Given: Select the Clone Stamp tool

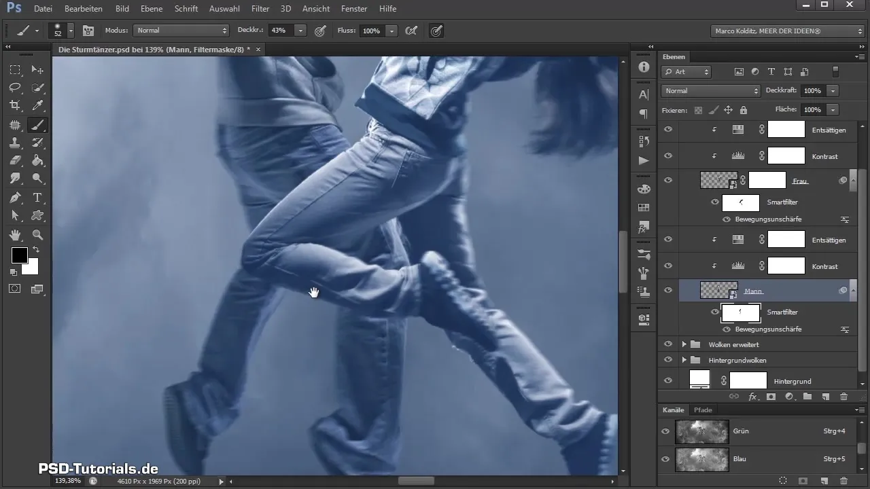Looking at the screenshot, I should [x=15, y=143].
